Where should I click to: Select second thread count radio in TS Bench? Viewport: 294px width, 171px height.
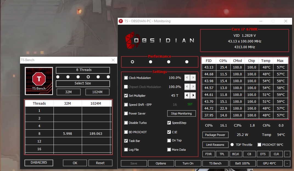(x=68, y=77)
